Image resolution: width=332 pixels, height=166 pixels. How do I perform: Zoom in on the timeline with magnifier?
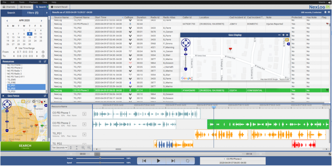[x=83, y=148]
